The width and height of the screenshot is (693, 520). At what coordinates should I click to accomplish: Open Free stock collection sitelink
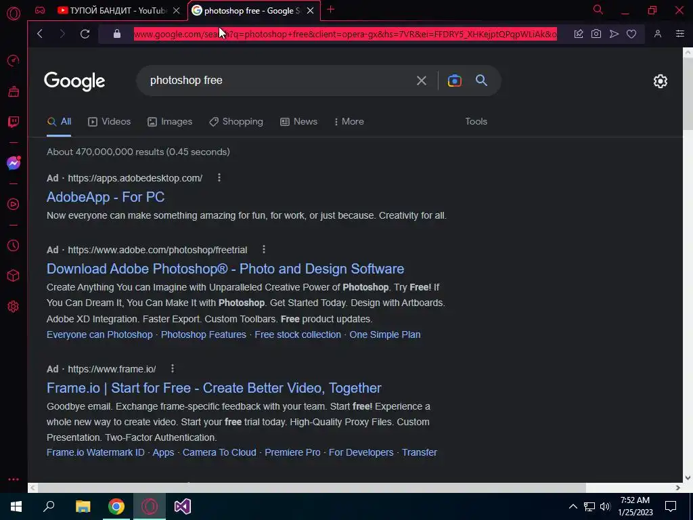click(x=298, y=334)
